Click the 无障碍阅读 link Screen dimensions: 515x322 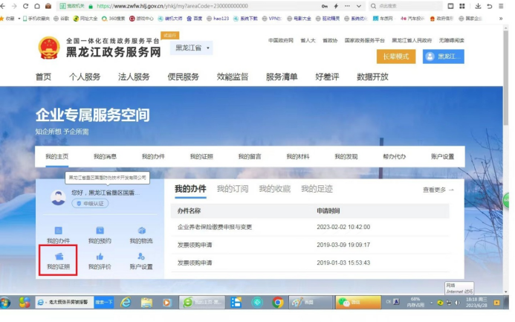click(451, 40)
